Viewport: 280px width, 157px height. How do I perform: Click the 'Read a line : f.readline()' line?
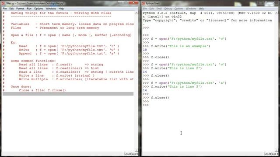pos(76,72)
